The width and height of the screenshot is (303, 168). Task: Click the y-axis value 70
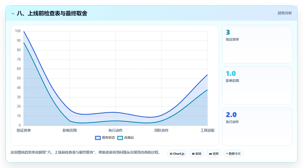click(x=19, y=60)
